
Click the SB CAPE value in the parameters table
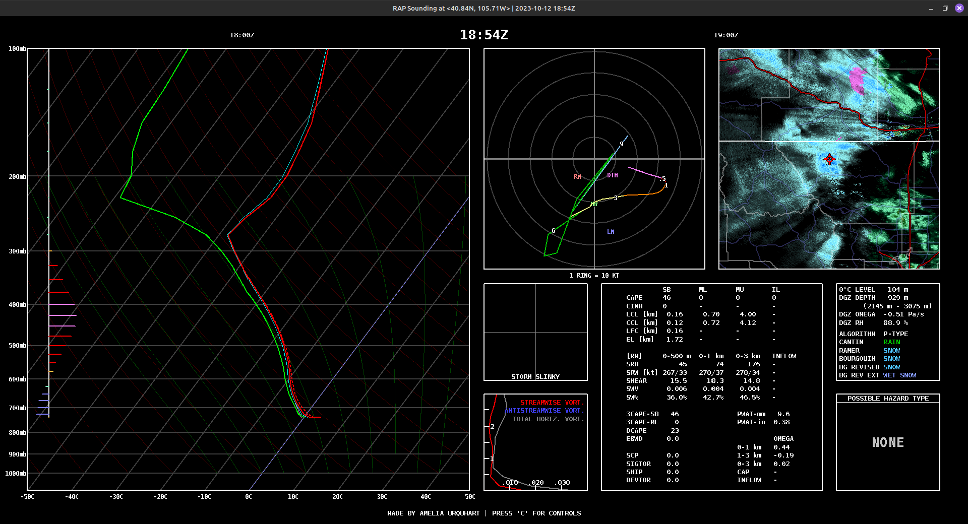[x=667, y=298]
